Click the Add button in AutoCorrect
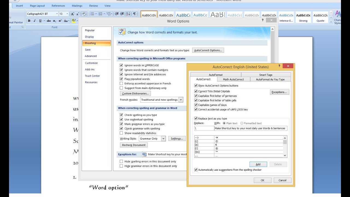This screenshot has height=197, width=350. tap(258, 164)
